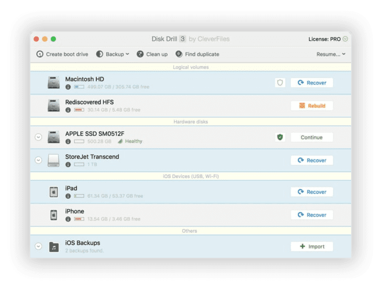
Task: Open info for APPLE SSD SM0512F
Action: coord(68,142)
